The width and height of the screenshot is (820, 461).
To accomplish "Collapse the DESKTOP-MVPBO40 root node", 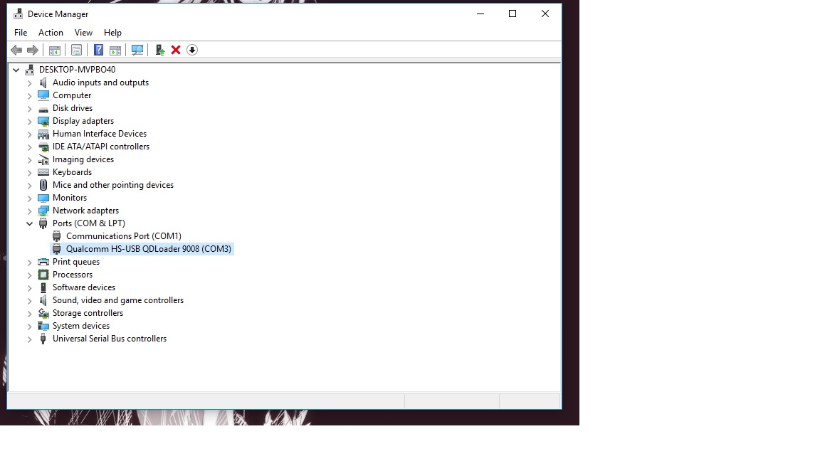I will pyautogui.click(x=16, y=70).
